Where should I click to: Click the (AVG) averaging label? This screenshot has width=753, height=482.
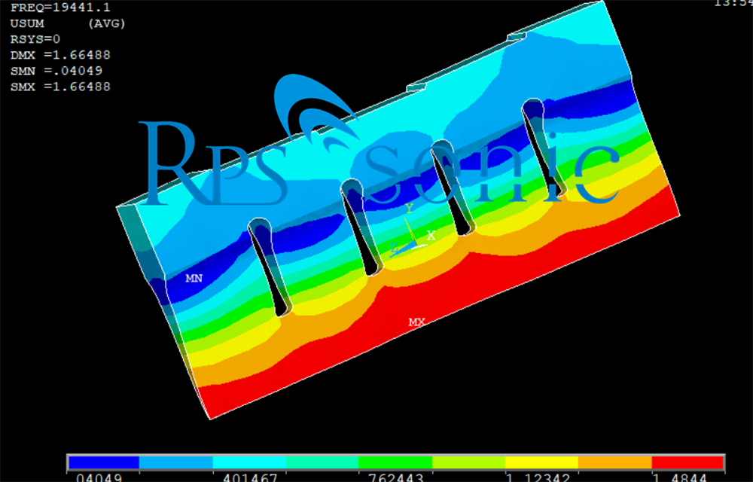click(x=107, y=23)
